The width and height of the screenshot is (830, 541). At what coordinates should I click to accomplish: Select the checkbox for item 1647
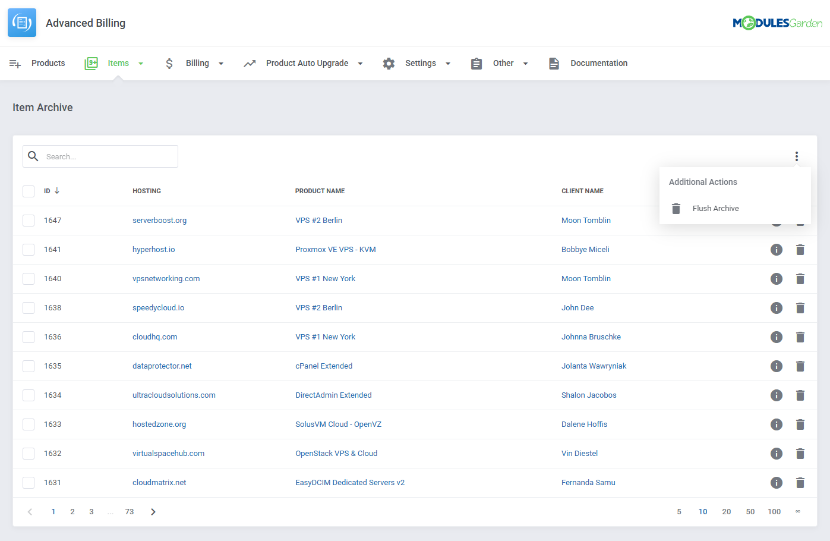(28, 220)
